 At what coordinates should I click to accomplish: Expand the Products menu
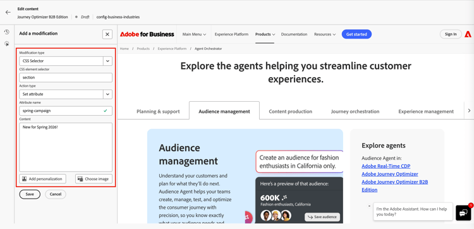[265, 35]
